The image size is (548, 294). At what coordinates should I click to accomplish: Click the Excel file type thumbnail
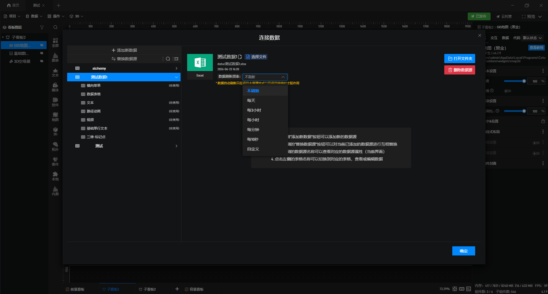(x=200, y=67)
